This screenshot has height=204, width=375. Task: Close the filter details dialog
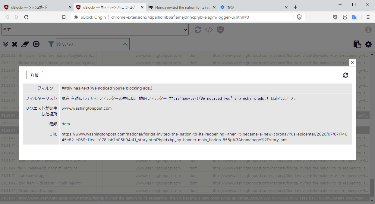click(352, 62)
